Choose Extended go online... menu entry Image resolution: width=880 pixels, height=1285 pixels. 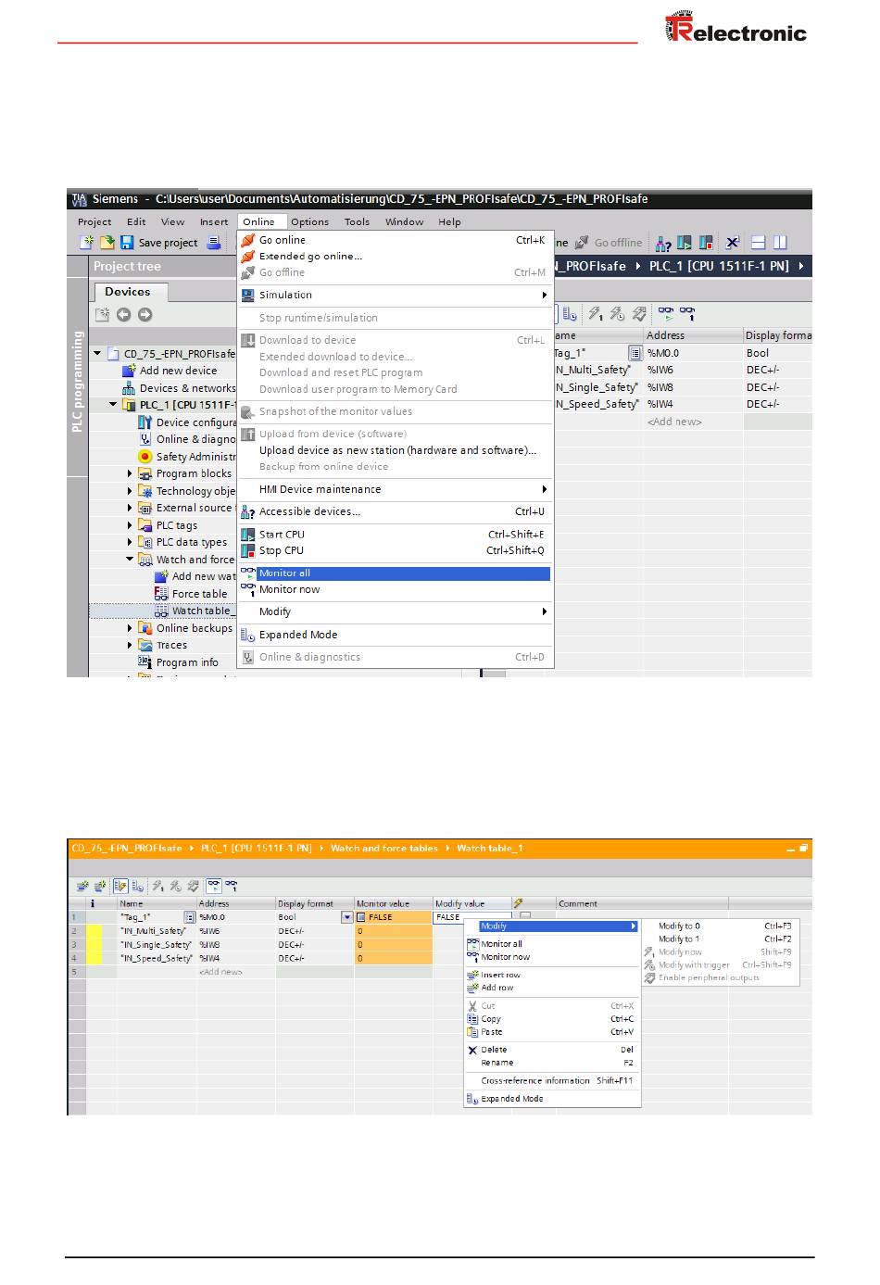pos(395,257)
